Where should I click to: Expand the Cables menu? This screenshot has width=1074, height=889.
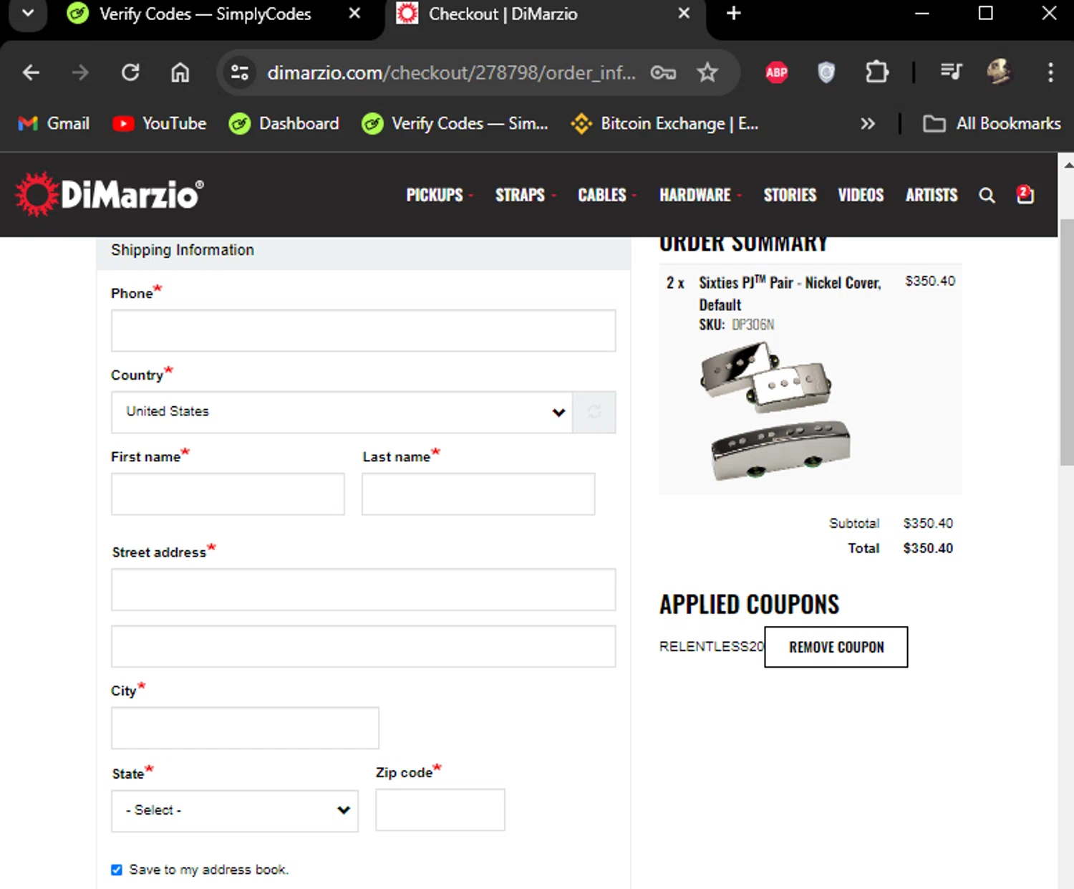tap(606, 195)
